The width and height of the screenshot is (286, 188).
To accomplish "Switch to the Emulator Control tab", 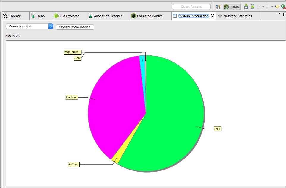I will (x=150, y=16).
